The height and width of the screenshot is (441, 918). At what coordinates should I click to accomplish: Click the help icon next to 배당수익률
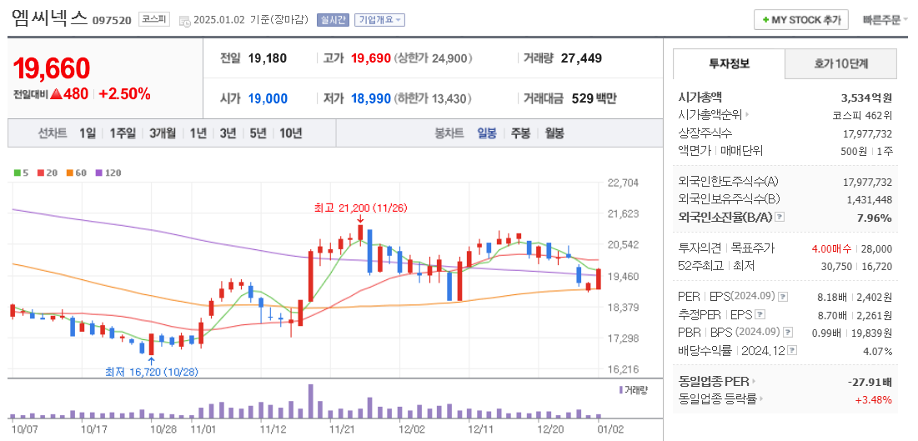pos(792,350)
